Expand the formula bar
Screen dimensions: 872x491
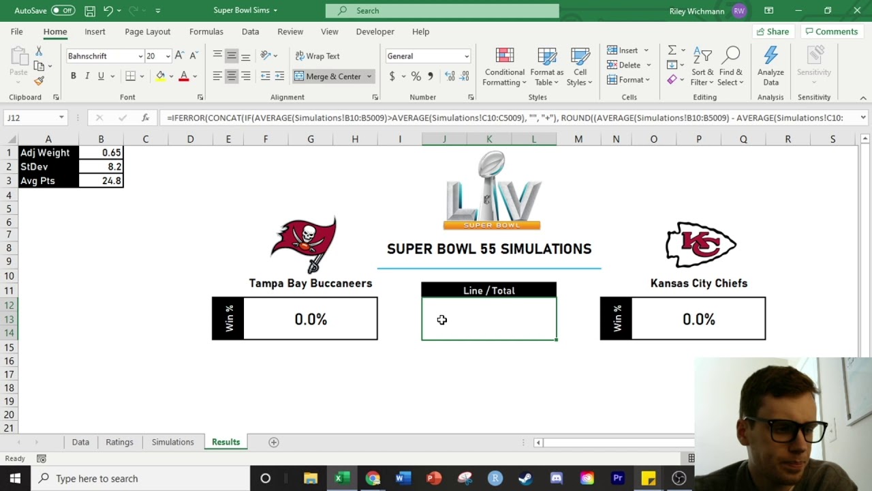click(863, 117)
